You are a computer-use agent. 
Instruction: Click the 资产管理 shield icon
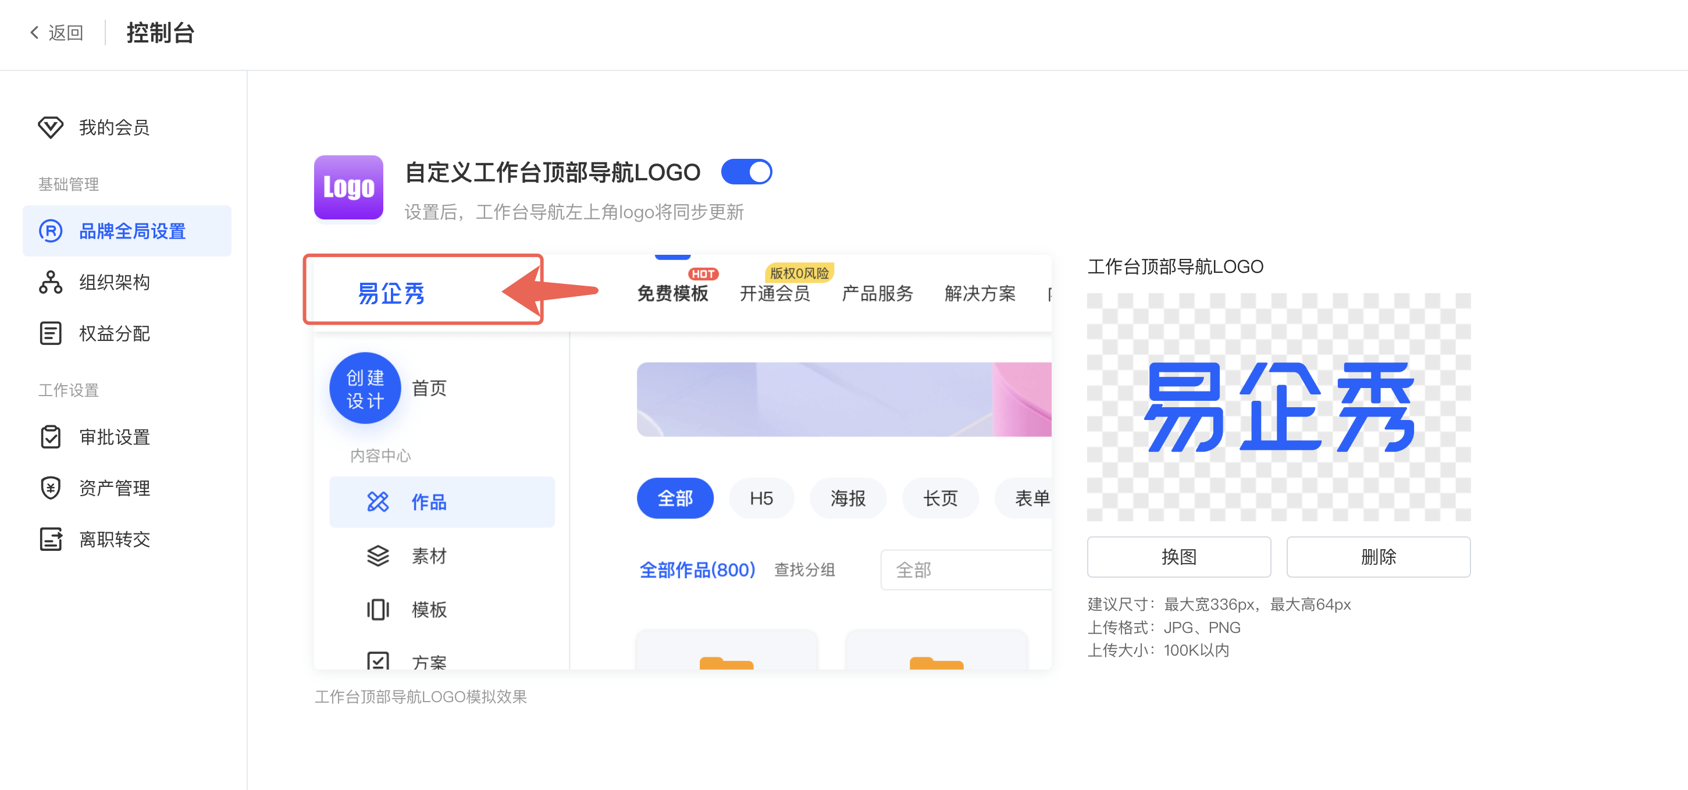pyautogui.click(x=51, y=487)
